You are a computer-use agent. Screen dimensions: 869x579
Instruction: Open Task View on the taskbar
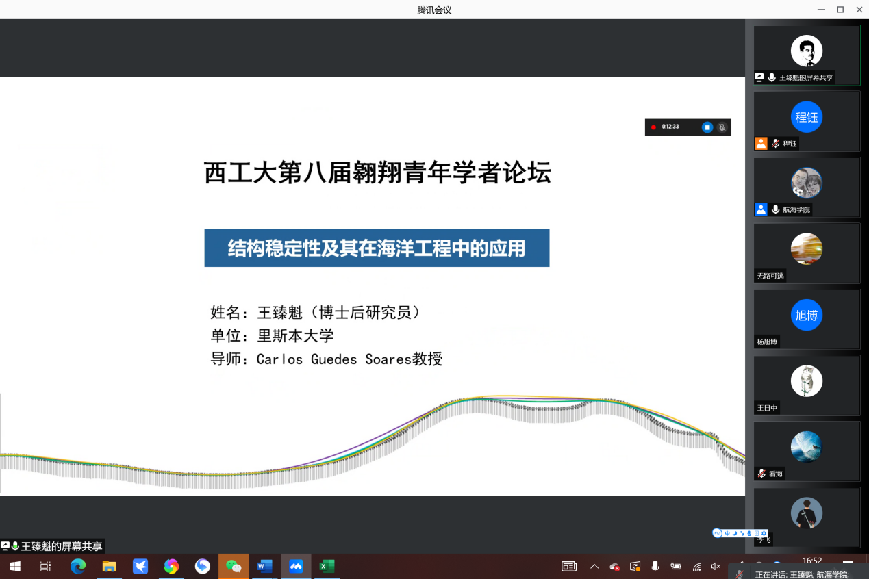[46, 567]
